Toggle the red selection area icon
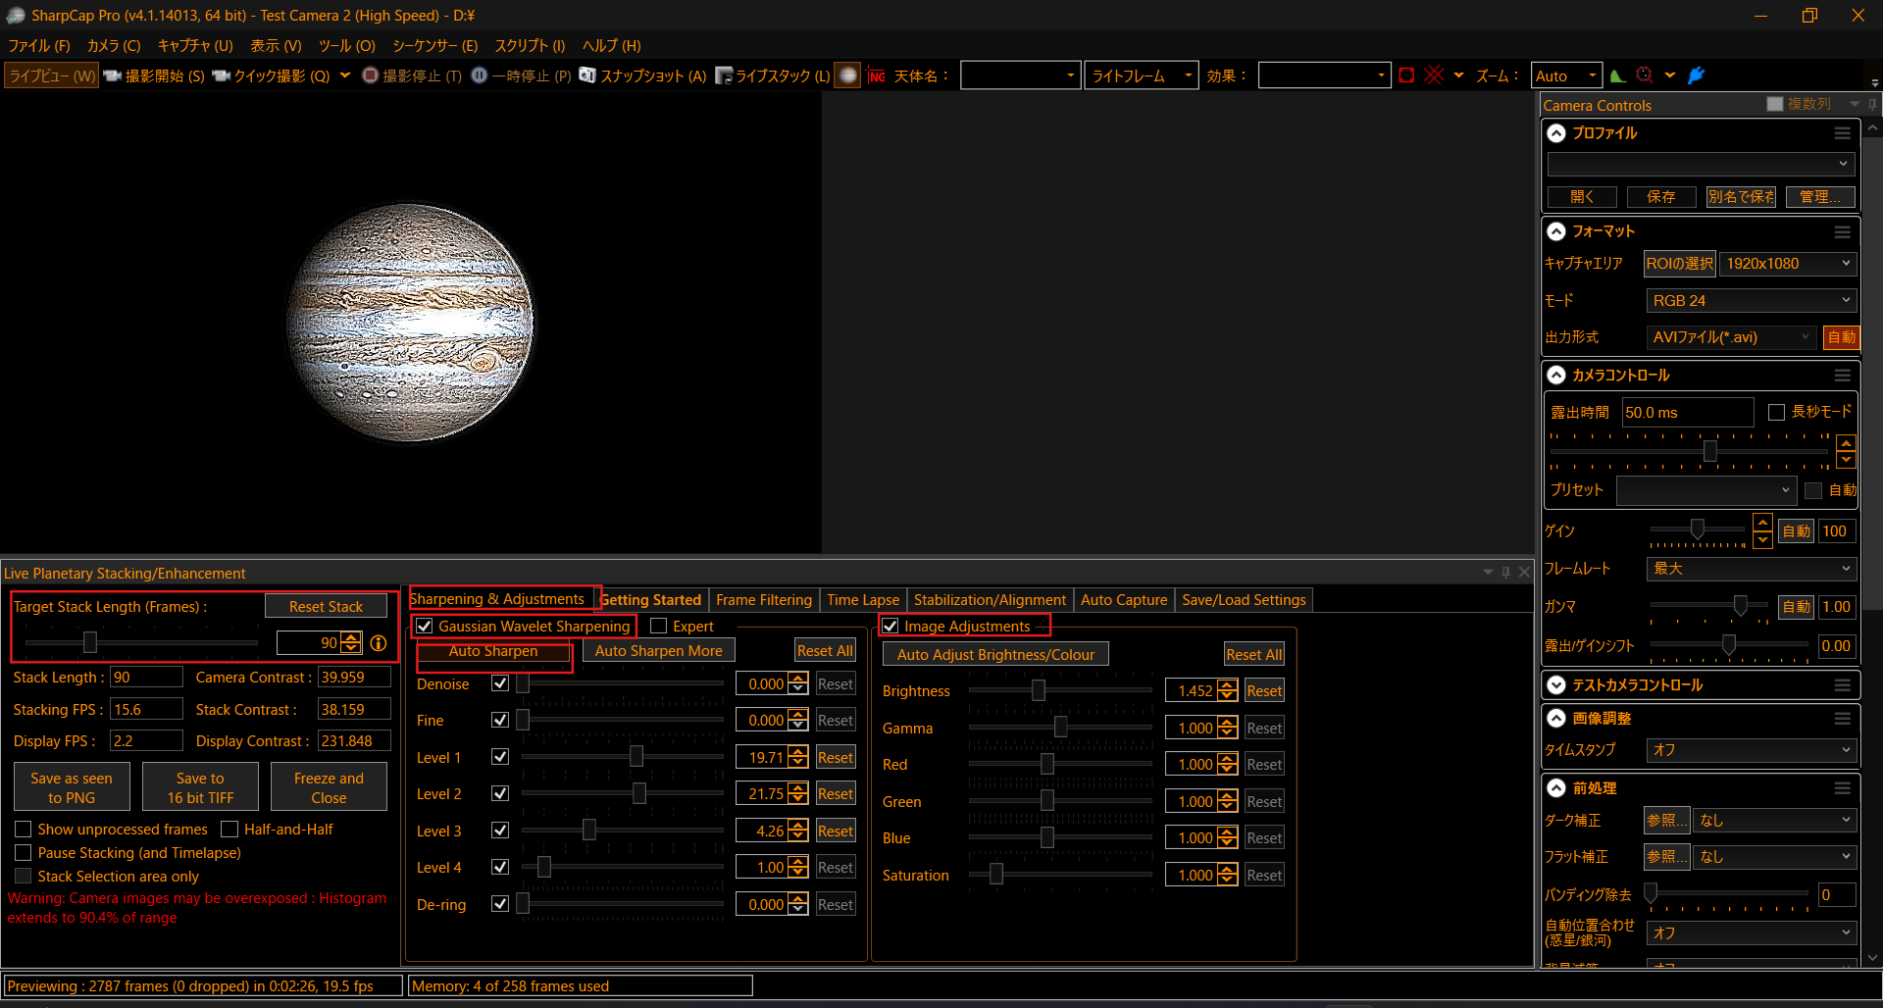Image resolution: width=1883 pixels, height=1008 pixels. point(1406,76)
